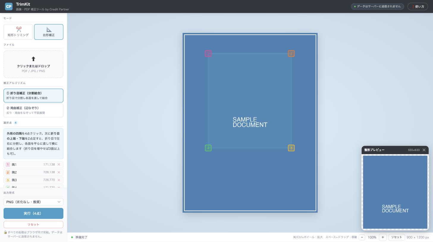Viewport: 433px width, 242px height.
Task: Click SAMPLE DOCUMENT text on canvas
Action: tap(250, 122)
